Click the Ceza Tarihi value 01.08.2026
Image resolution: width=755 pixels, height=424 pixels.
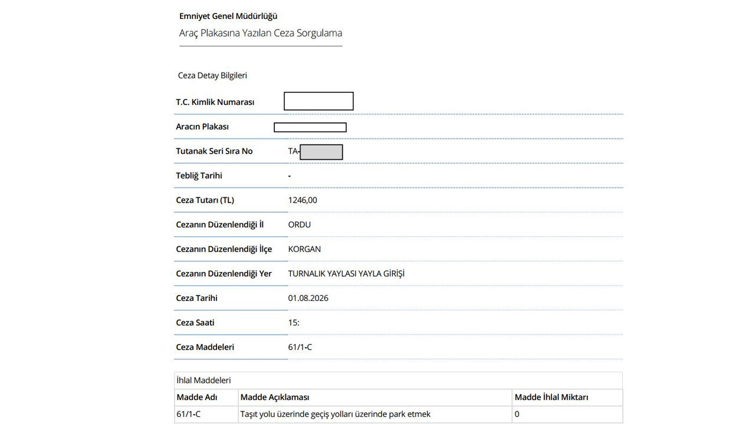click(x=308, y=299)
